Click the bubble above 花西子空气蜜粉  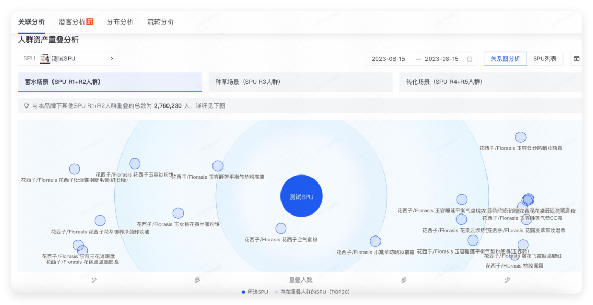(281, 228)
